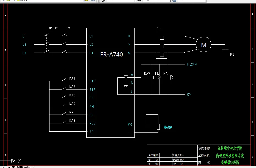The image size is (256, 168).
Task: Select the KA7 relay coil symbol
Action: [151, 78]
